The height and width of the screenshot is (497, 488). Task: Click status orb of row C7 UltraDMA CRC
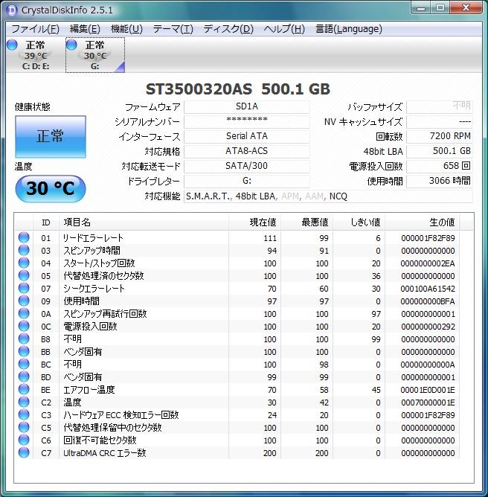(24, 452)
